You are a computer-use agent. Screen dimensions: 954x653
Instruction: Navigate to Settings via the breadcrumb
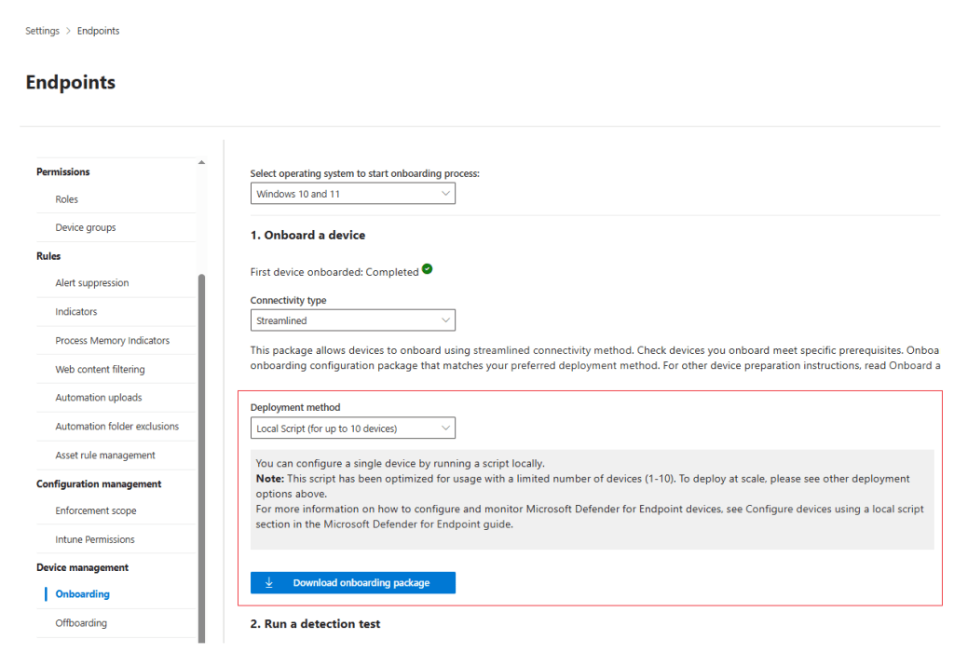click(42, 30)
